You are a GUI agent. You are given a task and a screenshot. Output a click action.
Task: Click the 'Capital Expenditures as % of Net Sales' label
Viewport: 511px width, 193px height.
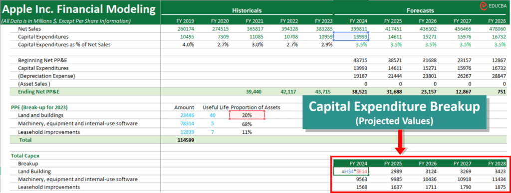(x=64, y=44)
